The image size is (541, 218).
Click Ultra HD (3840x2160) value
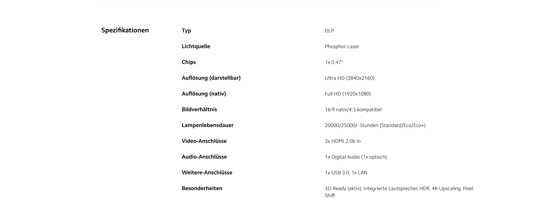pos(349,78)
